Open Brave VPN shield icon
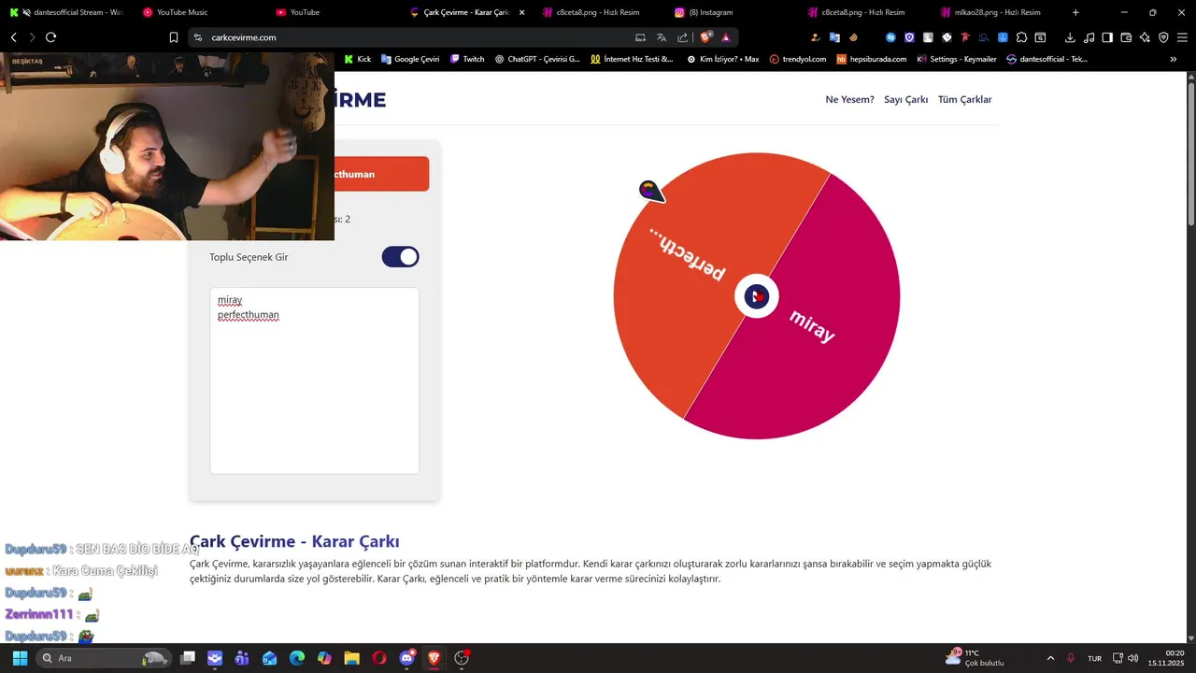Image resolution: width=1196 pixels, height=673 pixels. tap(1163, 37)
